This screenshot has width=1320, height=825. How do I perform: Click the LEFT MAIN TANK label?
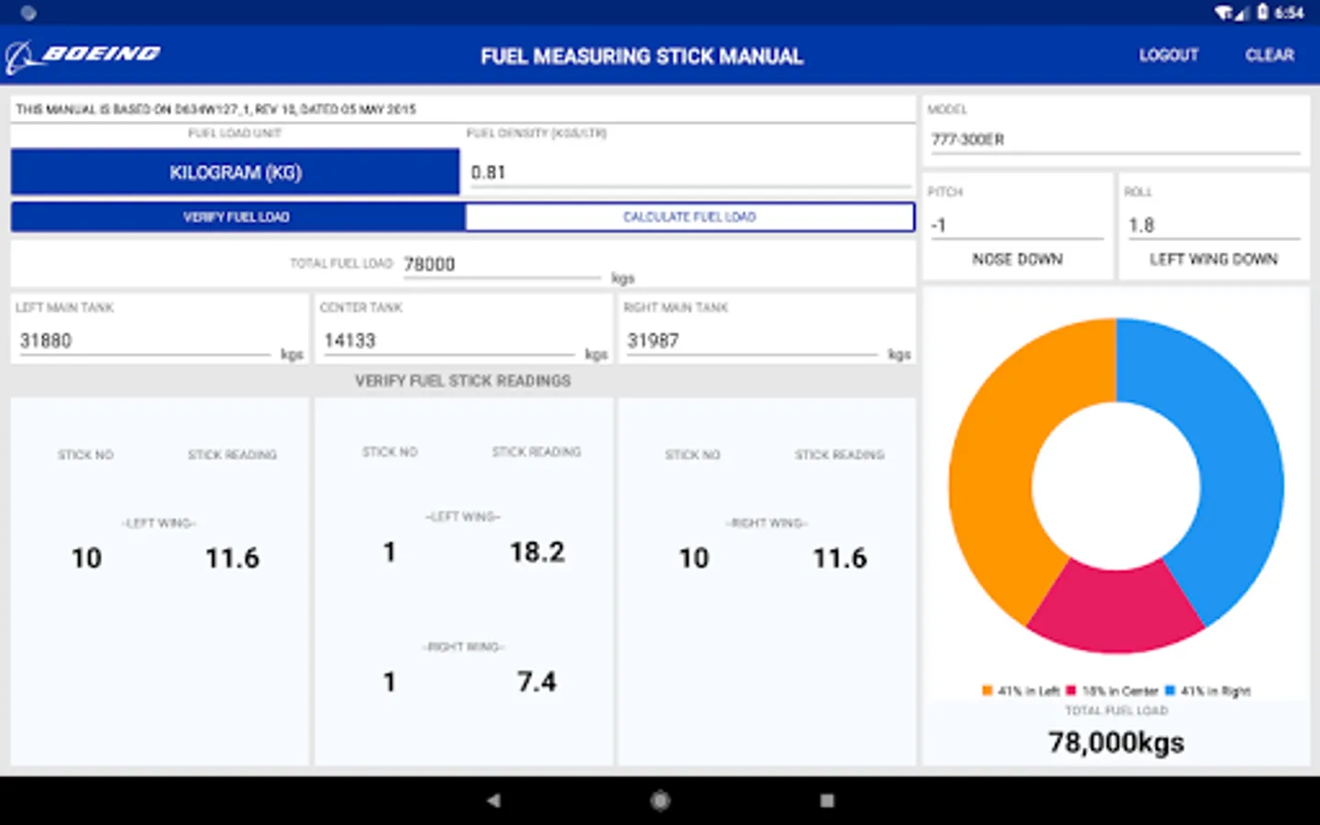point(64,307)
